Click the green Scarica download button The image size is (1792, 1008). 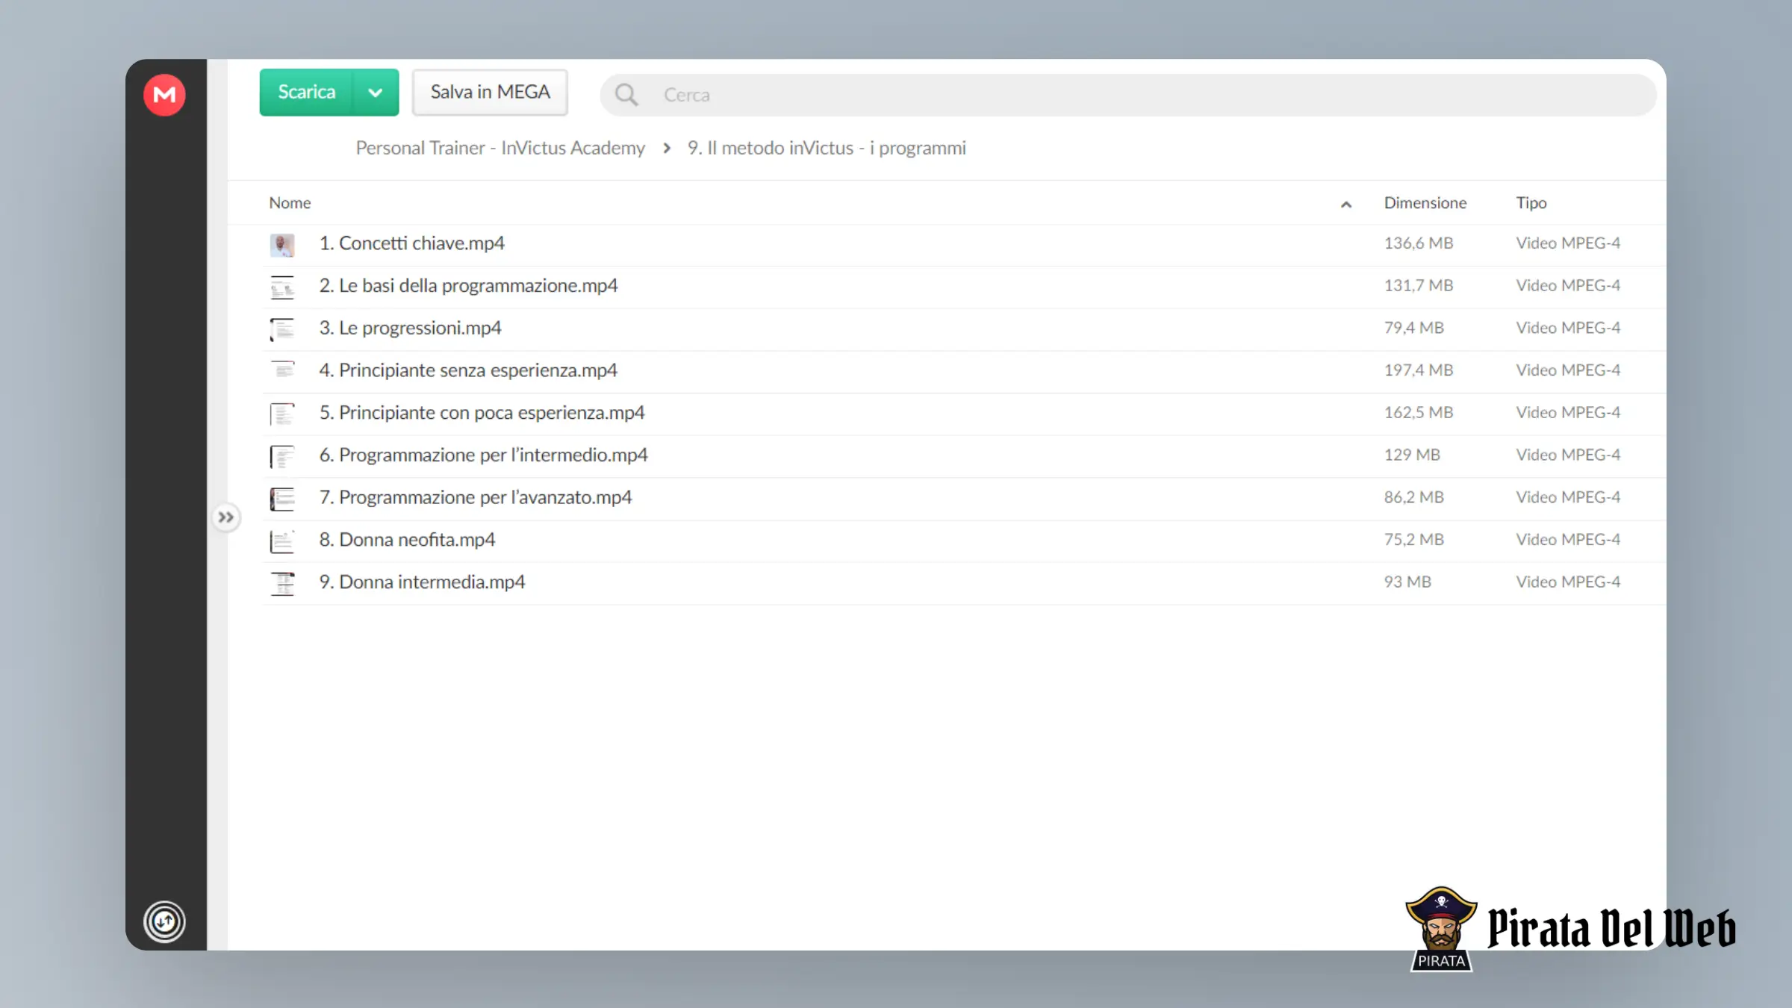click(307, 92)
